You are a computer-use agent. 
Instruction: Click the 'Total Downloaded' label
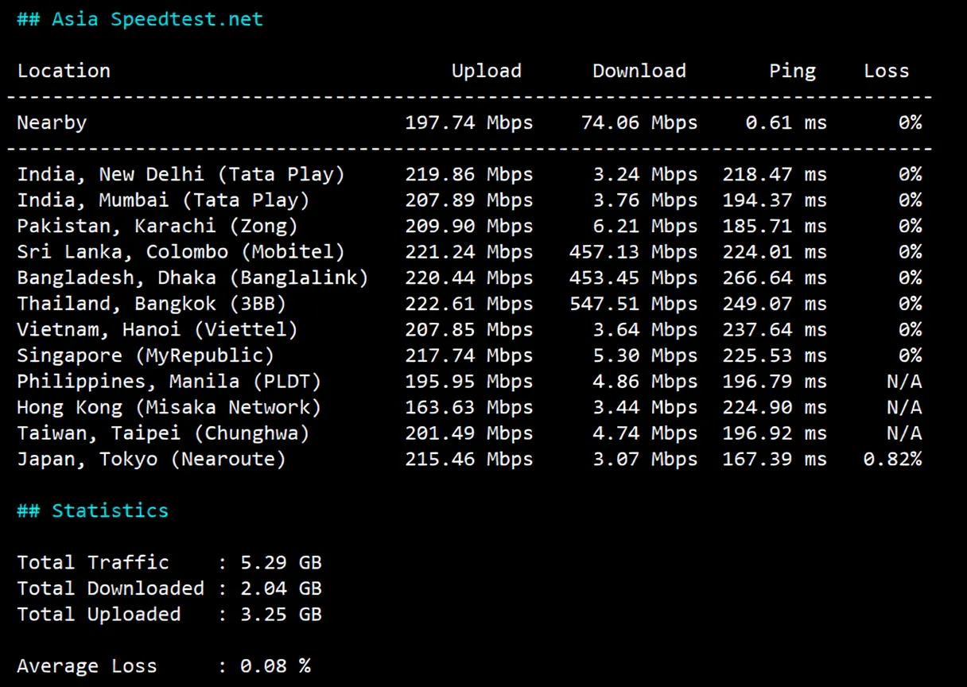pyautogui.click(x=111, y=588)
